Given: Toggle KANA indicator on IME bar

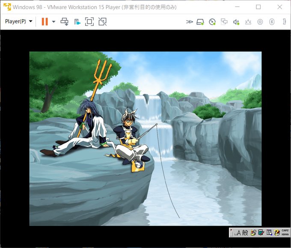Looking at the screenshot, I should coord(285,234).
